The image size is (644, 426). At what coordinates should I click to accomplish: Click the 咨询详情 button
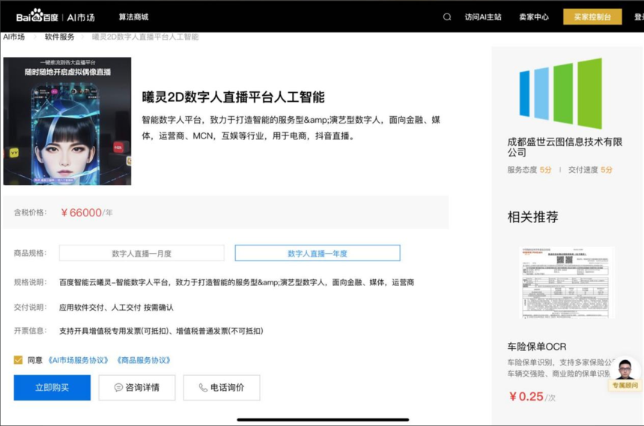[137, 387]
